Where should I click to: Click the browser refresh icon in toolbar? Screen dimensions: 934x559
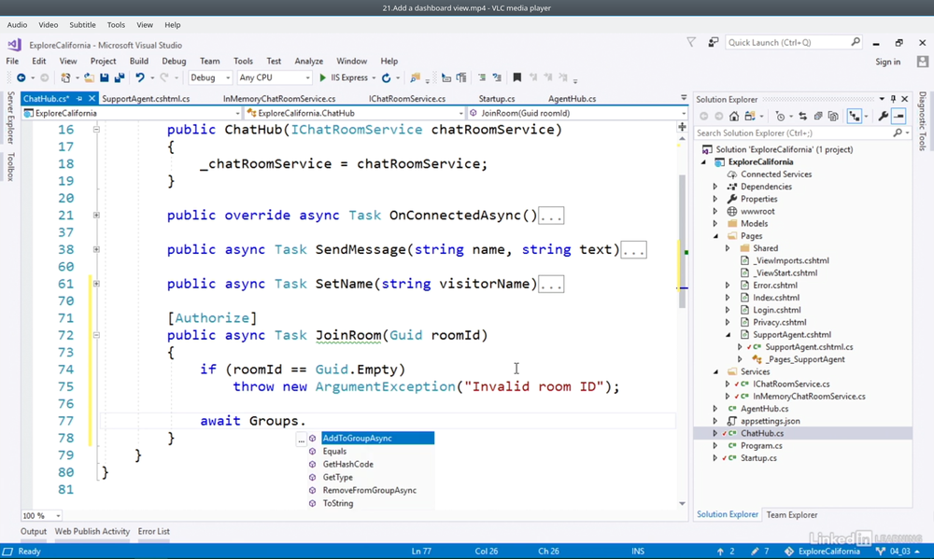coord(386,77)
